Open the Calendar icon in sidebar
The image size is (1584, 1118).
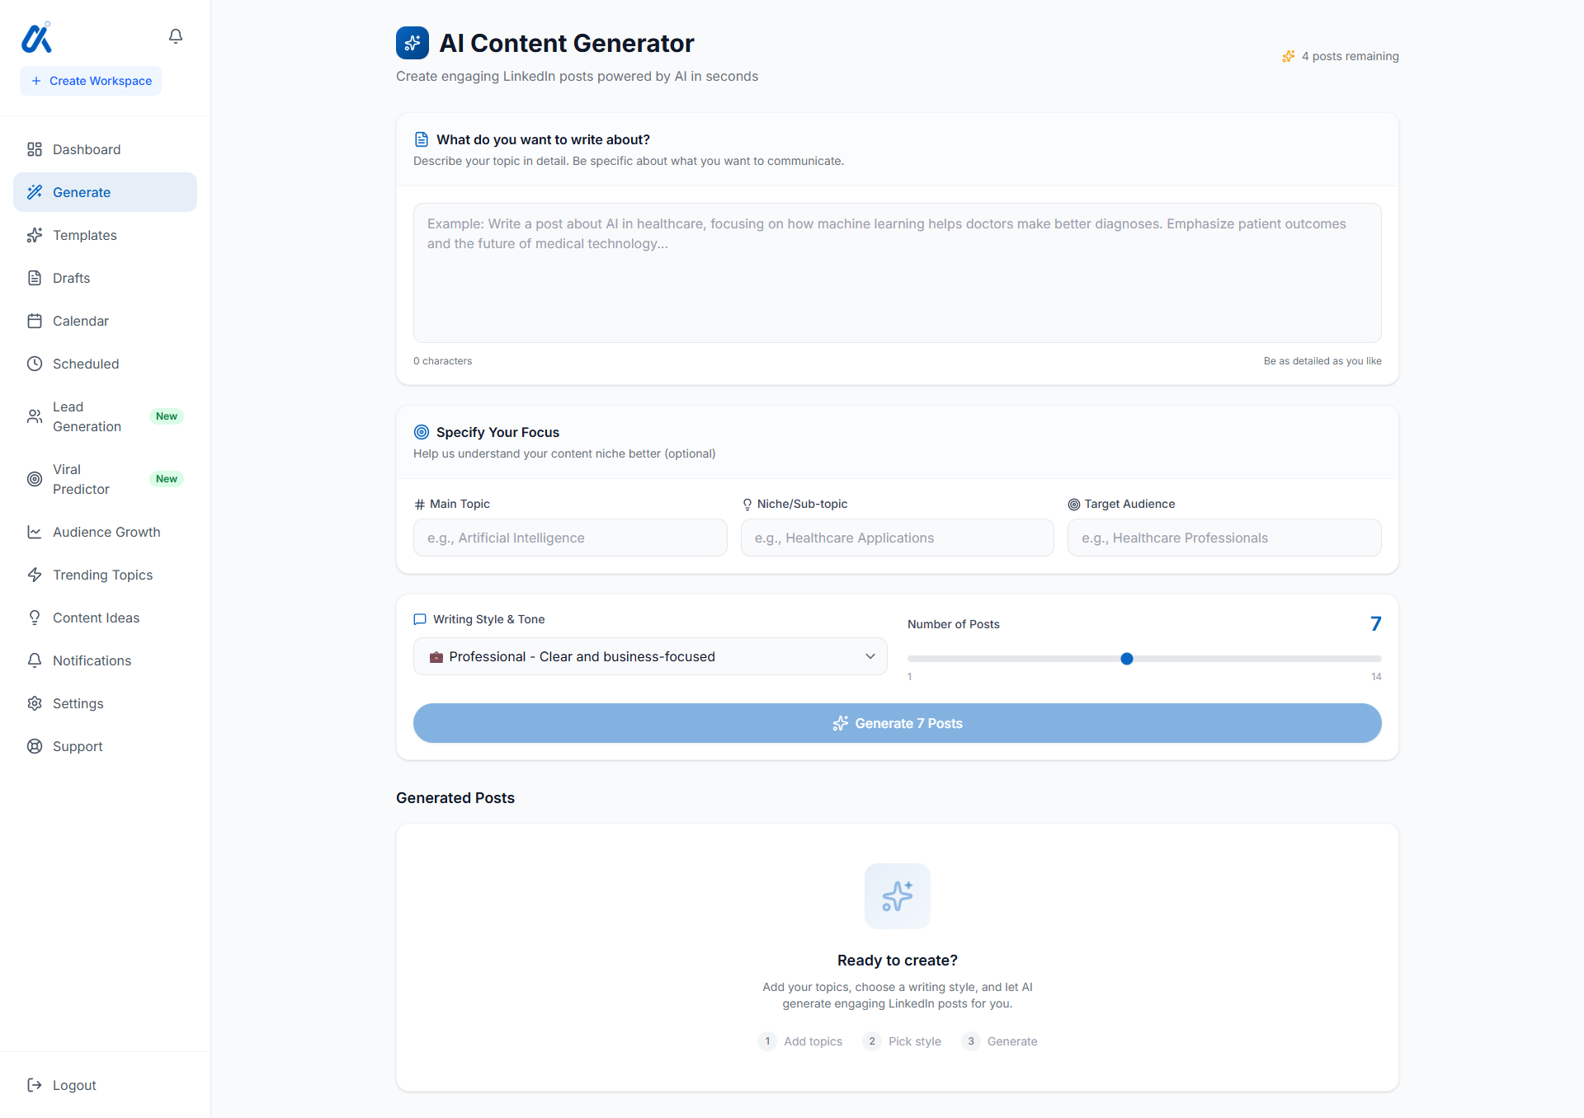click(35, 321)
